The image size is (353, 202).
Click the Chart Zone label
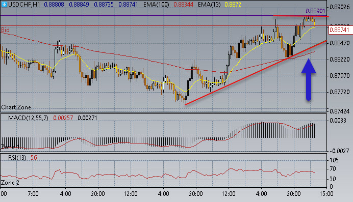pyautogui.click(x=16, y=107)
